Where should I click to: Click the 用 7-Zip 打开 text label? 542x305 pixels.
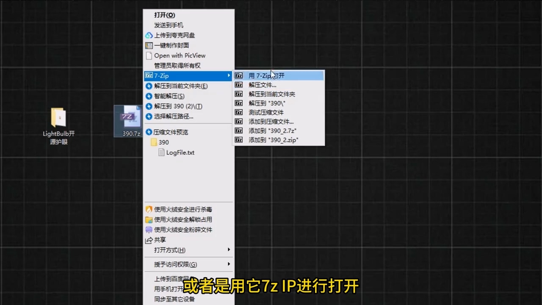[x=267, y=75]
